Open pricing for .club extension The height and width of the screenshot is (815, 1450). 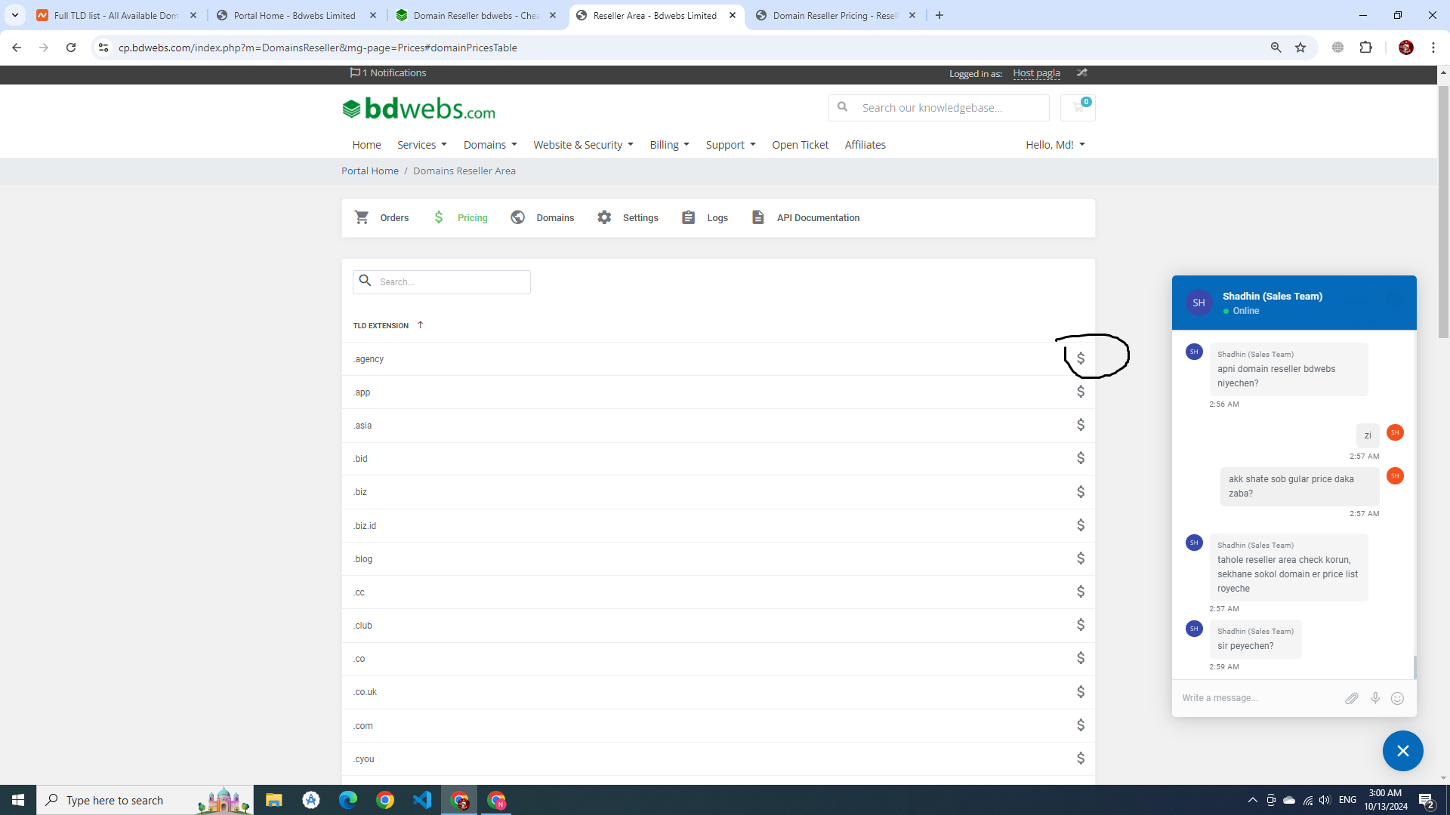(x=1081, y=625)
